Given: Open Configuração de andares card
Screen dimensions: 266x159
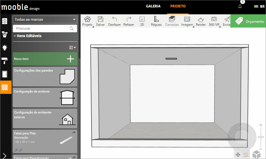Looking at the screenshot, I should point(45,98).
